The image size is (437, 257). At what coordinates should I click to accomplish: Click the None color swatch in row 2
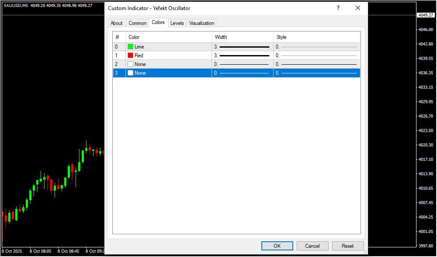tap(130, 64)
